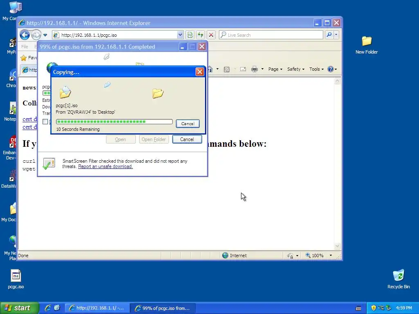The height and width of the screenshot is (314, 419).
Task: Click the 4:59 PM system clock
Action: (x=404, y=308)
